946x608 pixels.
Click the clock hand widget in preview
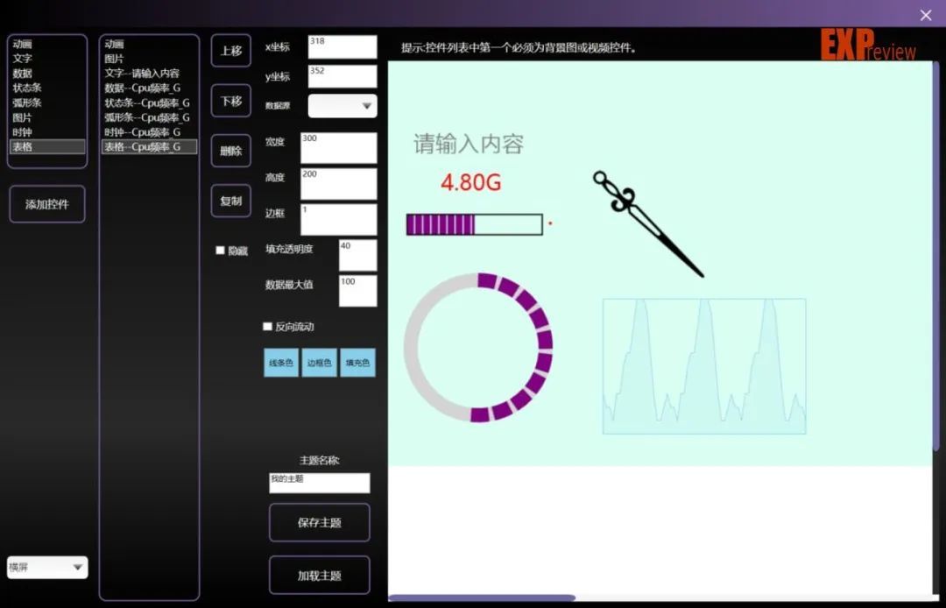point(648,224)
